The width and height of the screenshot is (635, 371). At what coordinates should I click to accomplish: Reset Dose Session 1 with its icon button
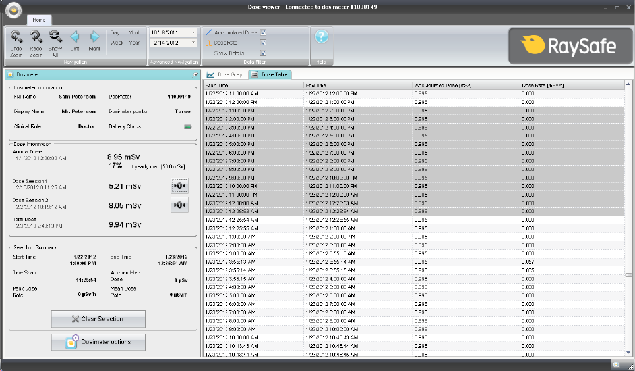pos(179,186)
